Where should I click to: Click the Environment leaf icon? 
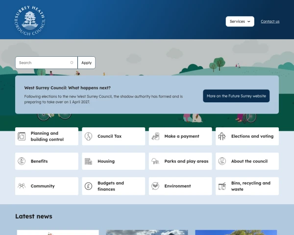155,186
